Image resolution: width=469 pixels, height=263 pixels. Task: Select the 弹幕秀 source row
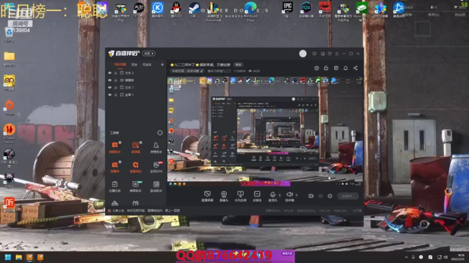(136, 80)
